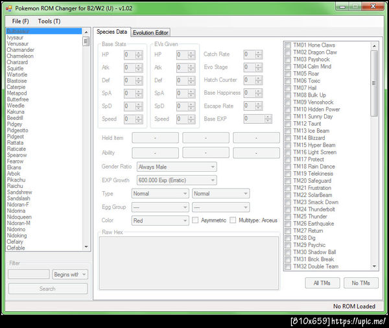Click the second Held Item button

click(x=206, y=137)
